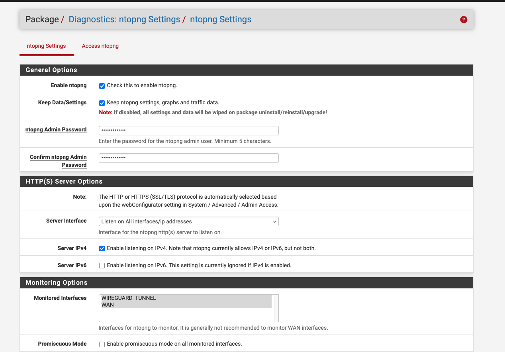This screenshot has width=505, height=352.
Task: Click the Package breadcrumb text
Action: (x=42, y=20)
